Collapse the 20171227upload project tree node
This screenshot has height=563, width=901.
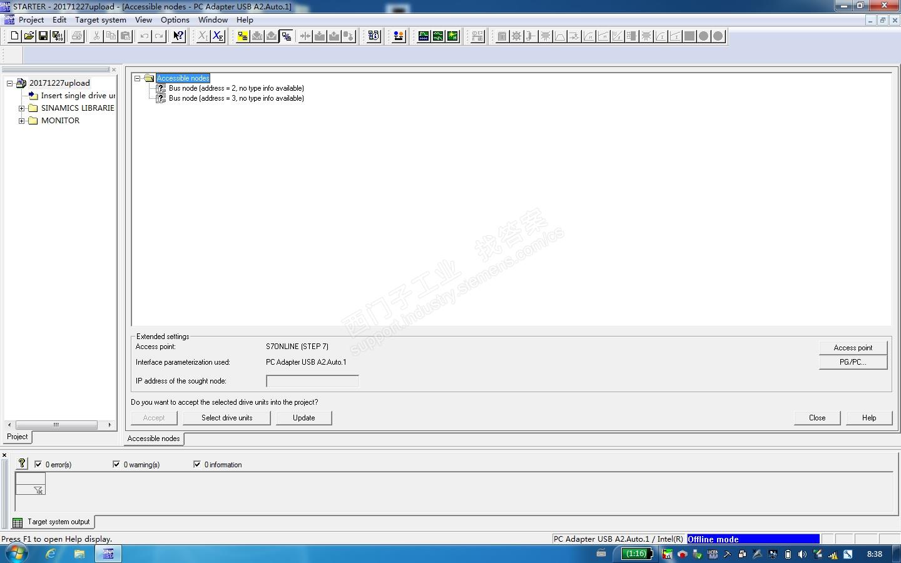(x=10, y=83)
